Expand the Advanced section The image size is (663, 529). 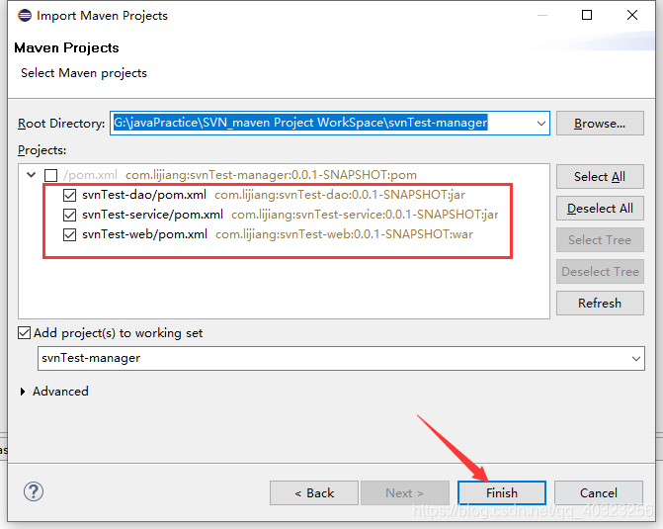coord(24,392)
